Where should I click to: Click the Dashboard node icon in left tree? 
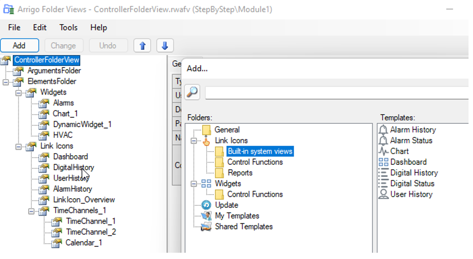pos(44,157)
